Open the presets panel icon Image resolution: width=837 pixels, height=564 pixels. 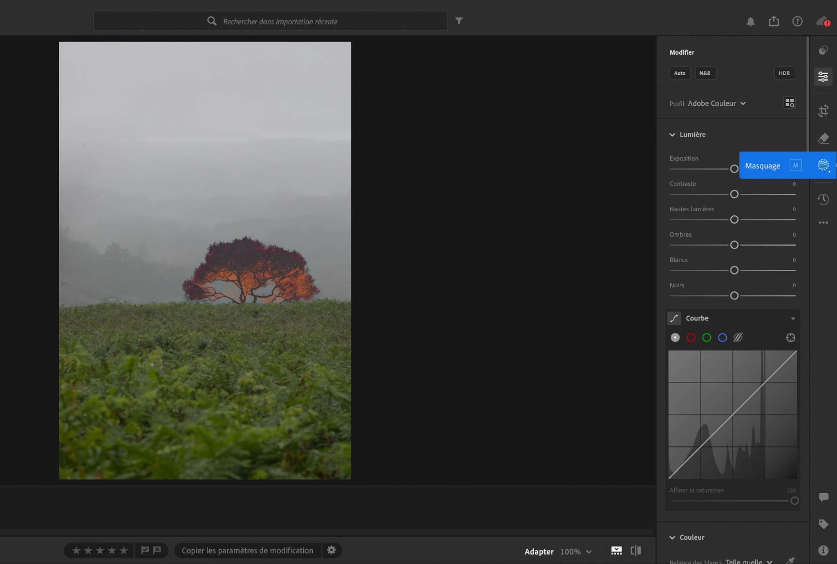tap(823, 50)
